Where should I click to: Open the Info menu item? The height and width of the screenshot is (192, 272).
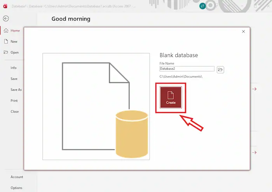tap(14, 67)
